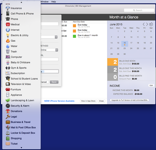Click the Next Due Date column header

[79, 22]
